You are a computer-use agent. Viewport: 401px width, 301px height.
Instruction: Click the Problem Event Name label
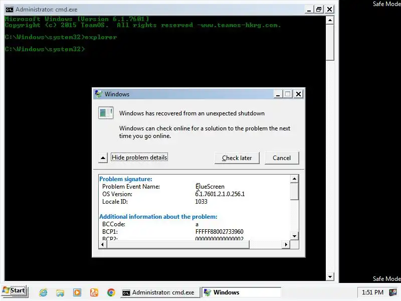131,187
